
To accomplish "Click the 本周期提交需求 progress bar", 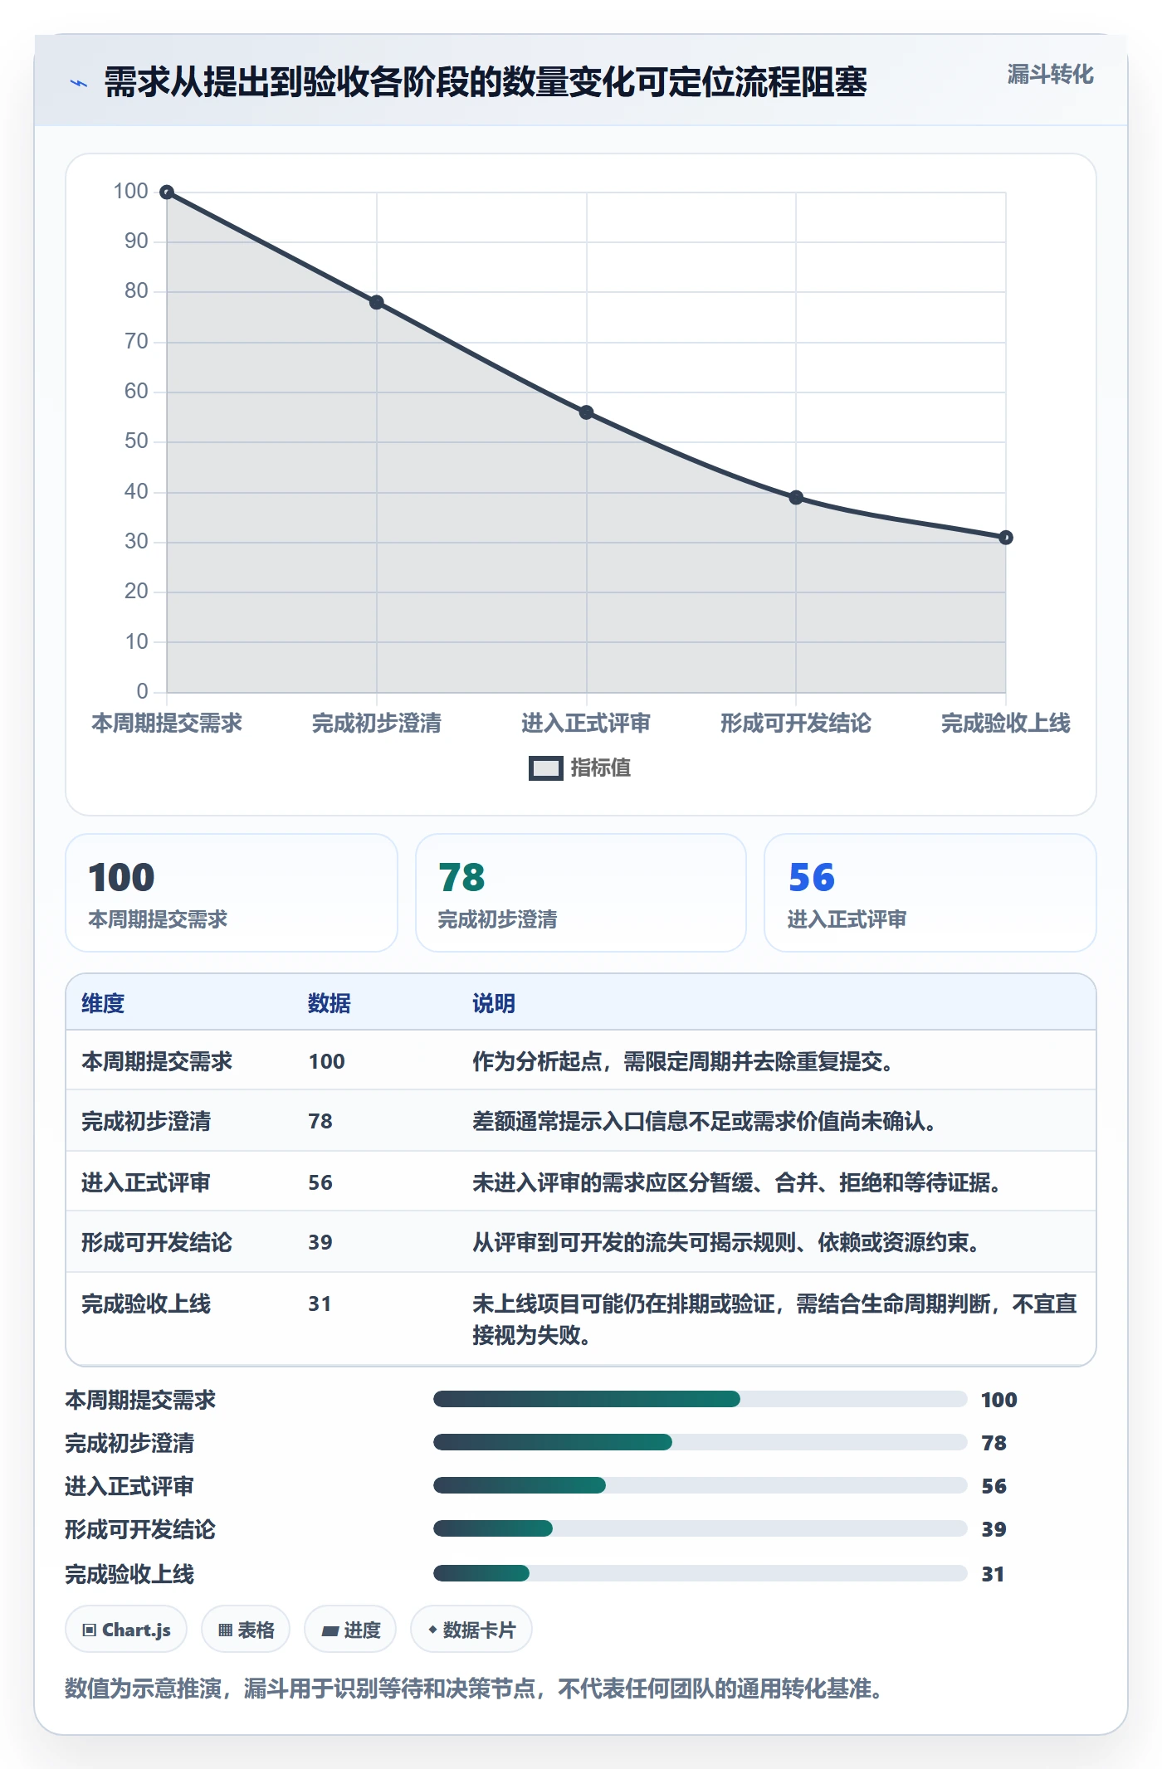I will point(701,1399).
